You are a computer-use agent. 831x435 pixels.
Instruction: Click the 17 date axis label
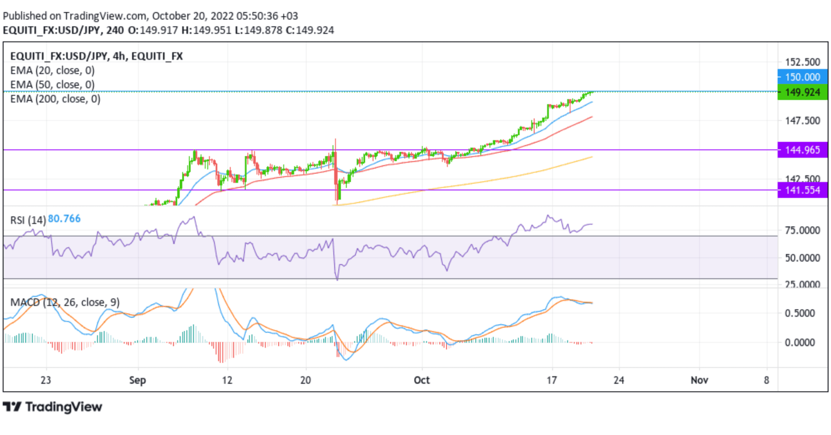point(552,380)
